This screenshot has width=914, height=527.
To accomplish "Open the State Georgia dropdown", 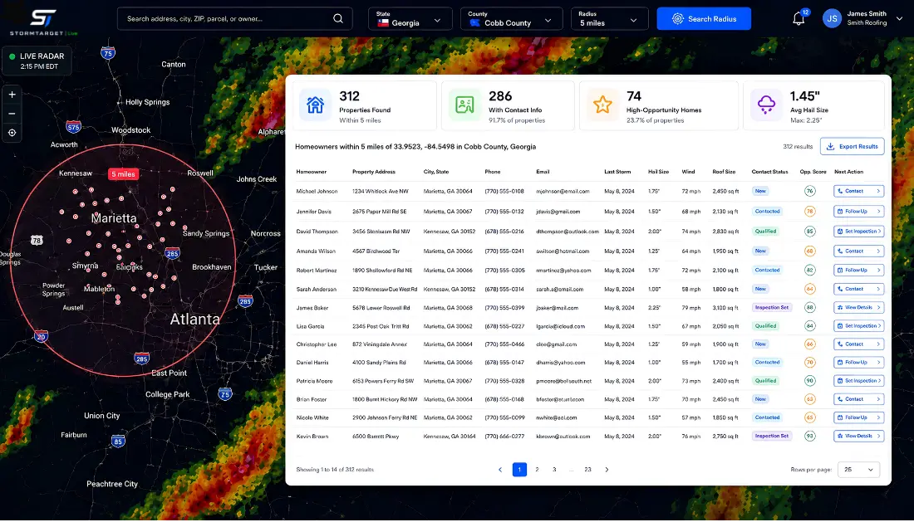I will (410, 18).
